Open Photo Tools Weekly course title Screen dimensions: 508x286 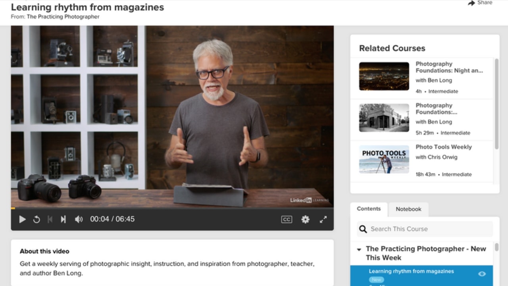(x=444, y=147)
